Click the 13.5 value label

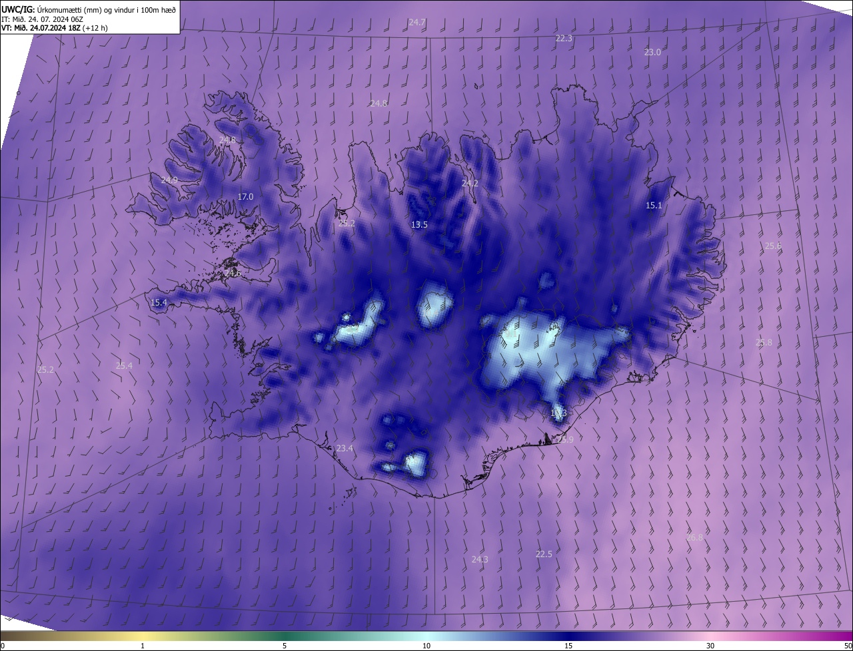click(419, 225)
